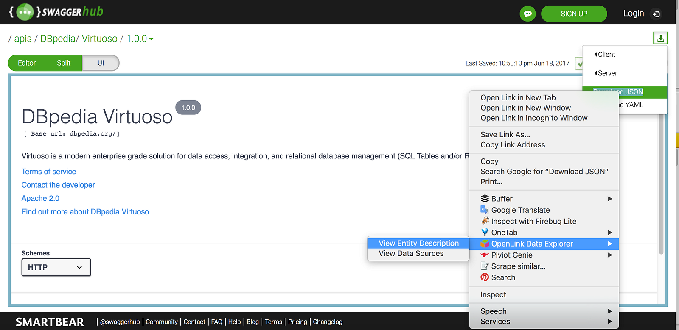Screen dimensions: 679x330
Task: Open the Contact footer link
Action: [194, 322]
